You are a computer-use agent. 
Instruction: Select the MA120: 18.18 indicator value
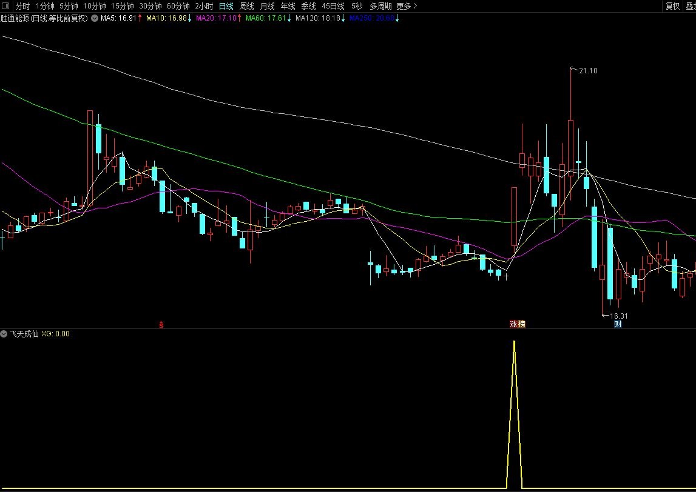tap(320, 18)
